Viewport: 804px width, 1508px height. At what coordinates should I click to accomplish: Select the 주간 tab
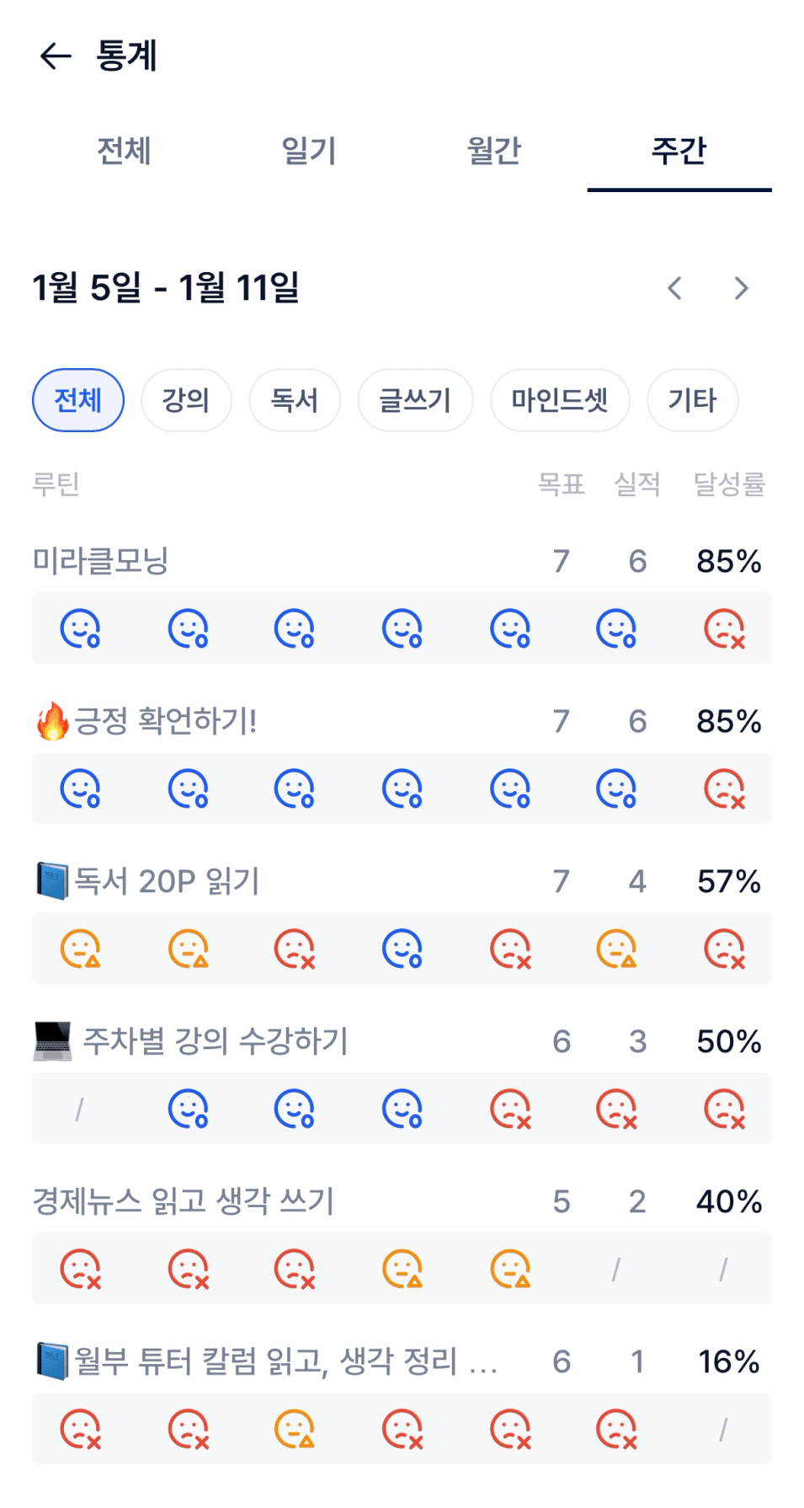679,152
